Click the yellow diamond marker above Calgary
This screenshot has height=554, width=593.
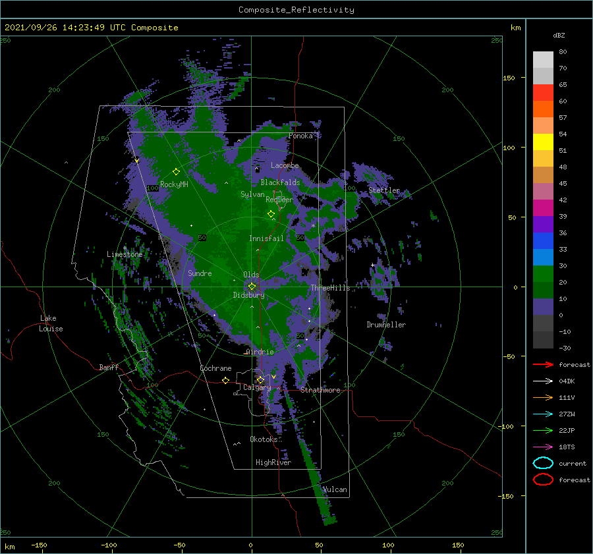(260, 379)
